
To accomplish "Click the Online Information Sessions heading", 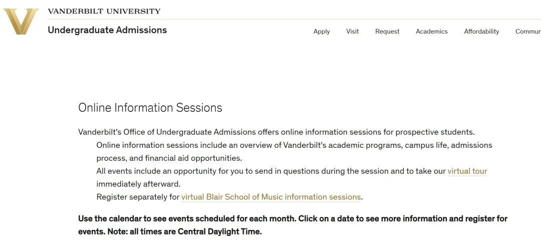I will pos(150,108).
